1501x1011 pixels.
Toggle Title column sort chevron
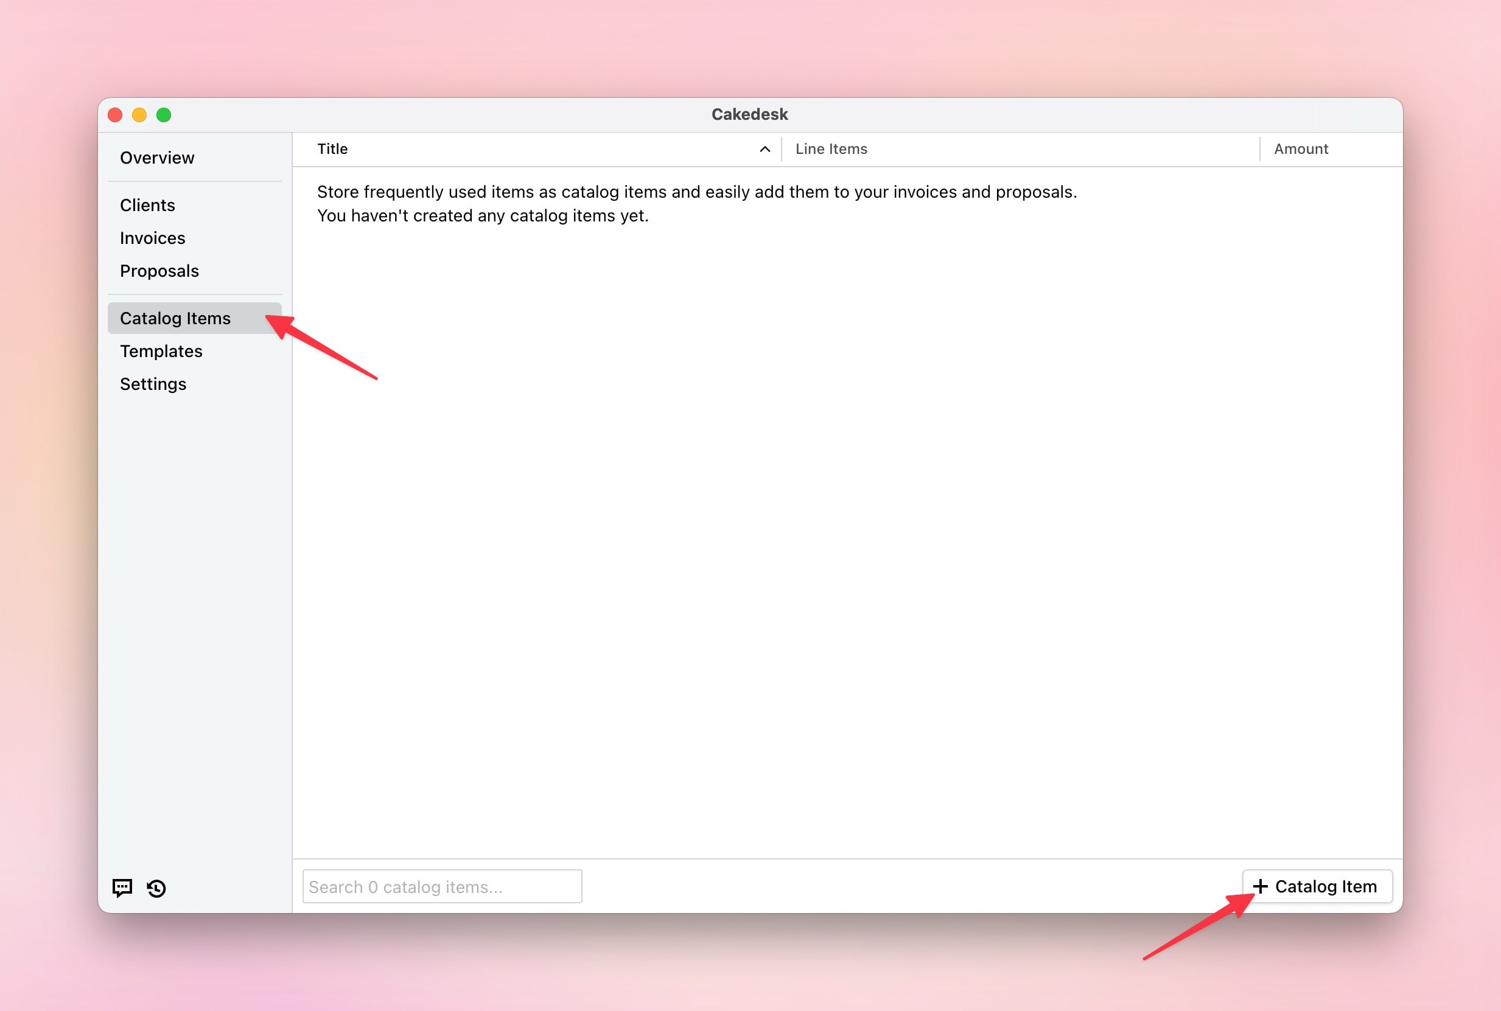click(x=764, y=149)
